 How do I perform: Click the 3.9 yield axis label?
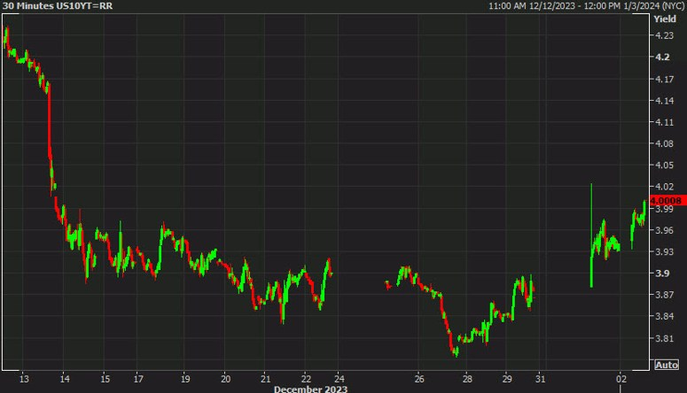point(662,274)
